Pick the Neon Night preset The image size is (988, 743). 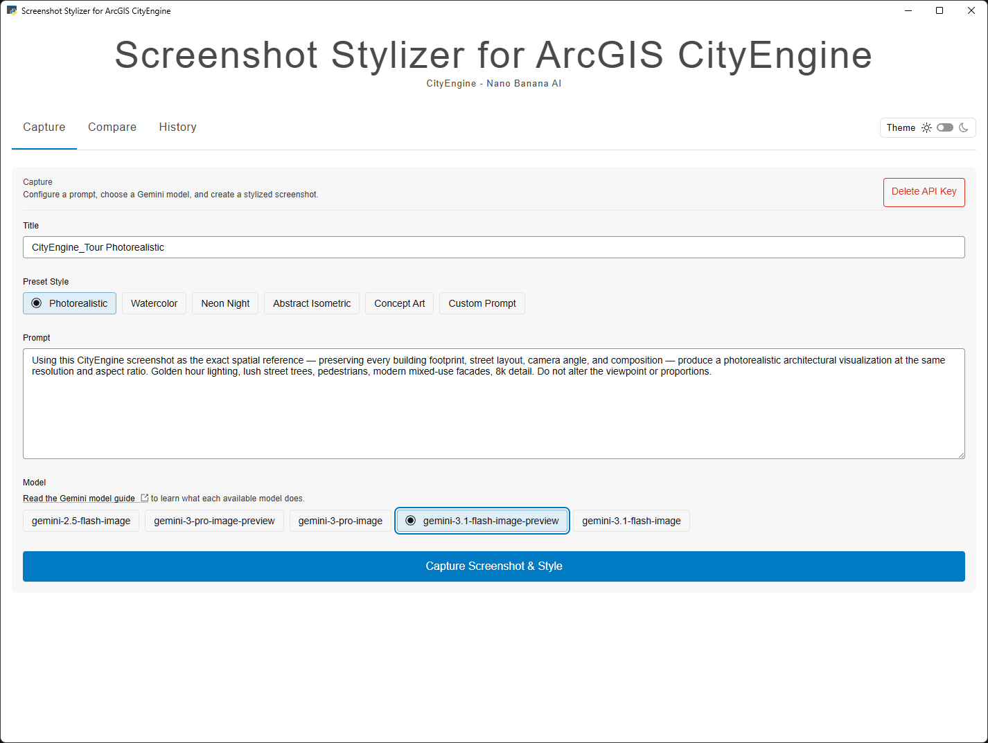pos(225,303)
